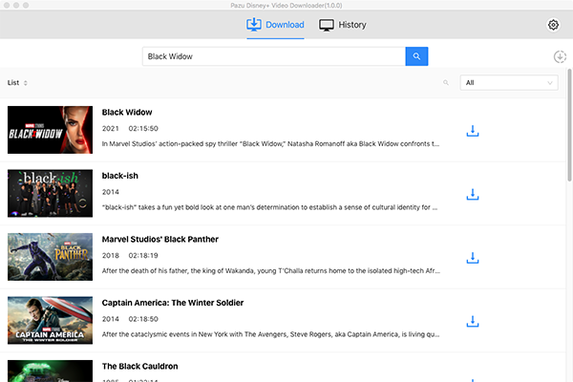Click the Captain America description text
This screenshot has width=573, height=382.
pyautogui.click(x=270, y=334)
